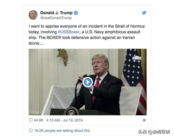Click the presidential seal on the podium
The image size is (174, 138).
click(72, 111)
